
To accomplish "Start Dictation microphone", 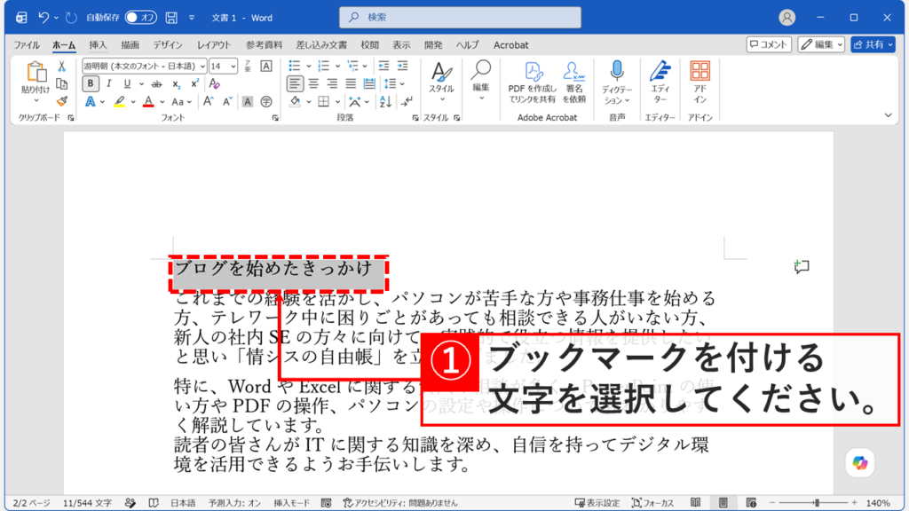I will click(617, 83).
